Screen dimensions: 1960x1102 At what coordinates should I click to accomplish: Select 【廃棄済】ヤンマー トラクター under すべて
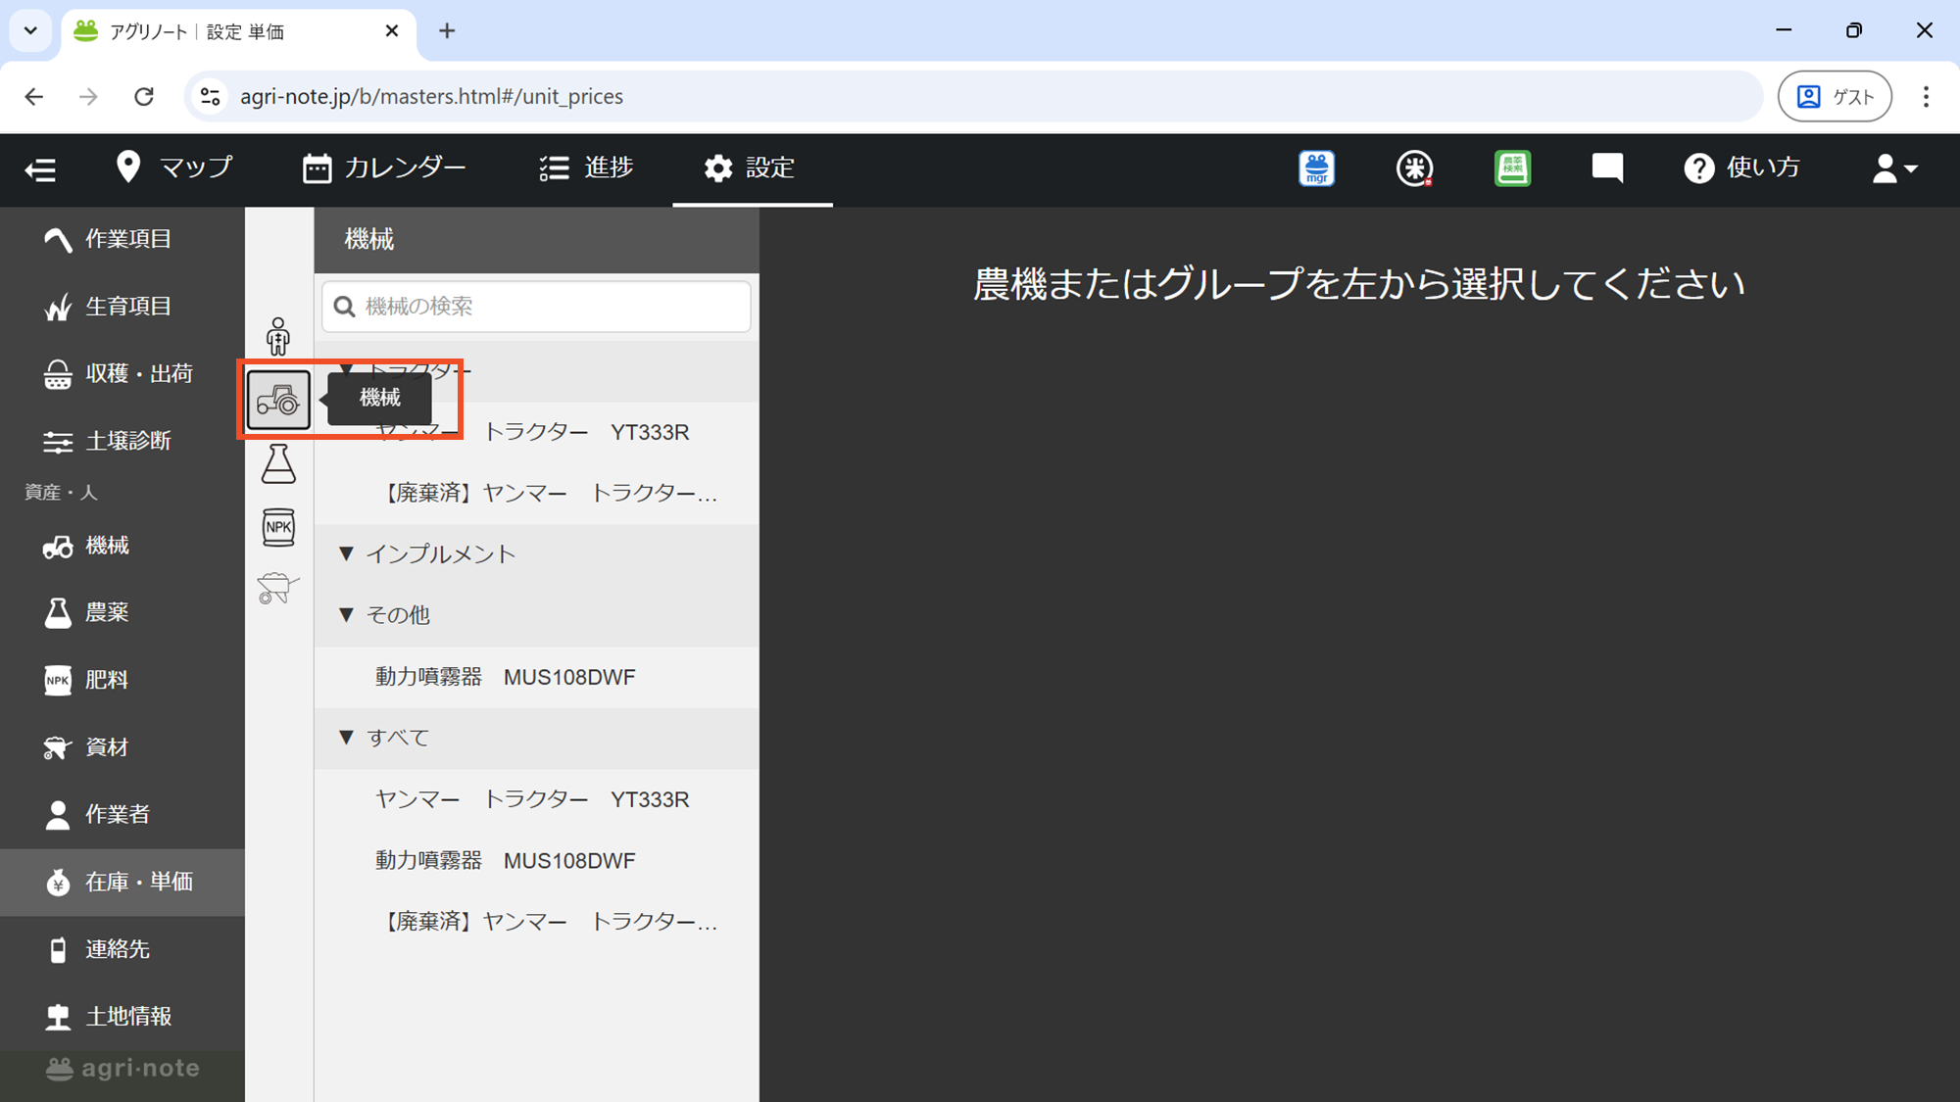point(536,922)
